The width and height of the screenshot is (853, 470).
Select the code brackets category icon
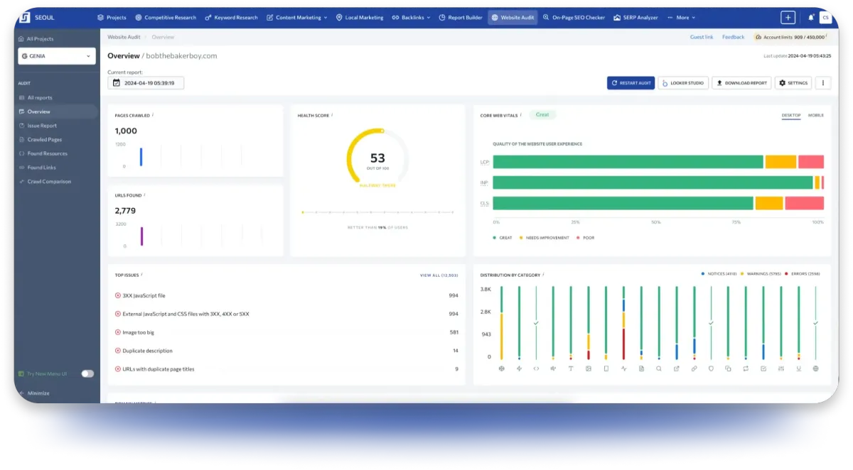click(536, 369)
